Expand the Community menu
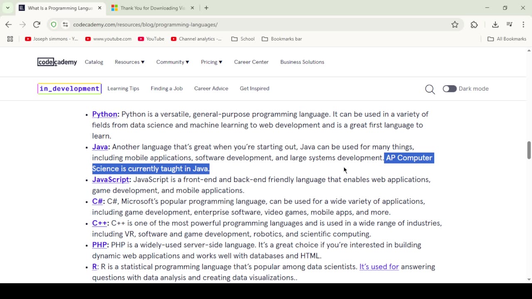Image resolution: width=532 pixels, height=299 pixels. coord(172,62)
